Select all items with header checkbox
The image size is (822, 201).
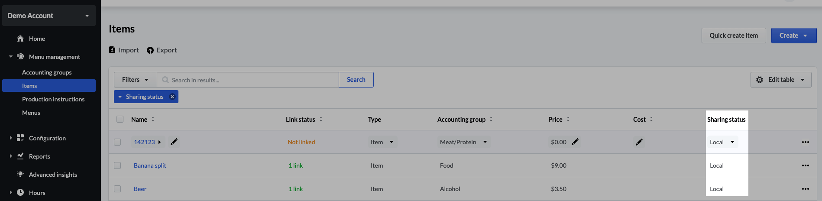(120, 119)
